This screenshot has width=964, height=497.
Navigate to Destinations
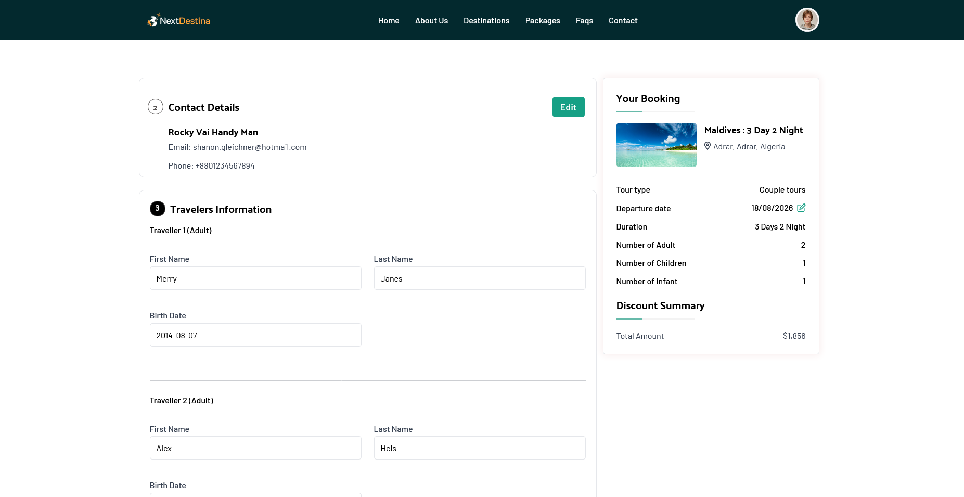pos(486,21)
